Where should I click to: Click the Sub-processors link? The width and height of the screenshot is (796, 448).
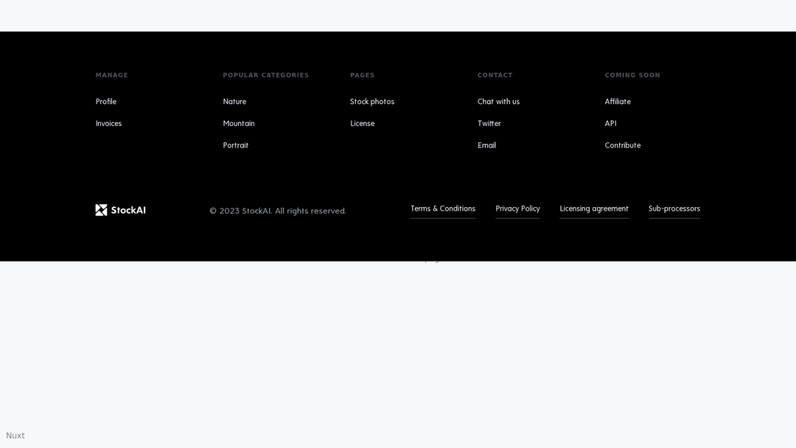[674, 209]
